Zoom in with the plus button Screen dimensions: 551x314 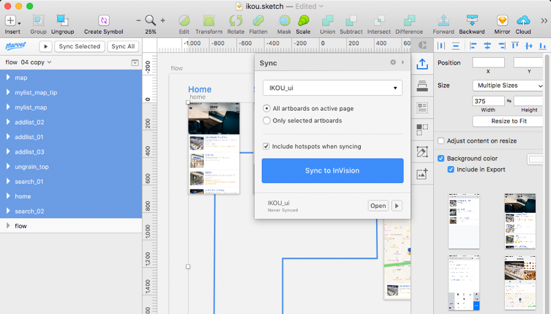[163, 21]
